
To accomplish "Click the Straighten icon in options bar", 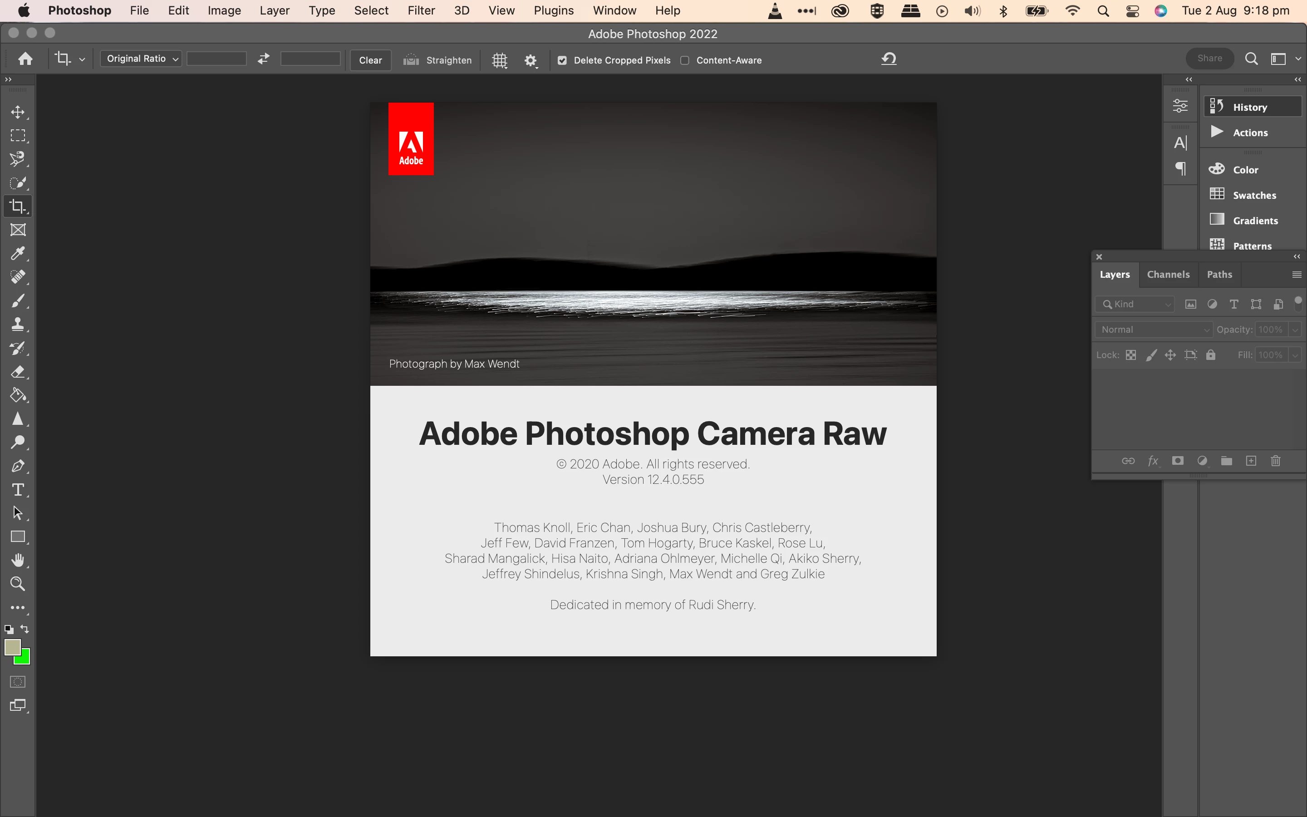I will pyautogui.click(x=411, y=59).
